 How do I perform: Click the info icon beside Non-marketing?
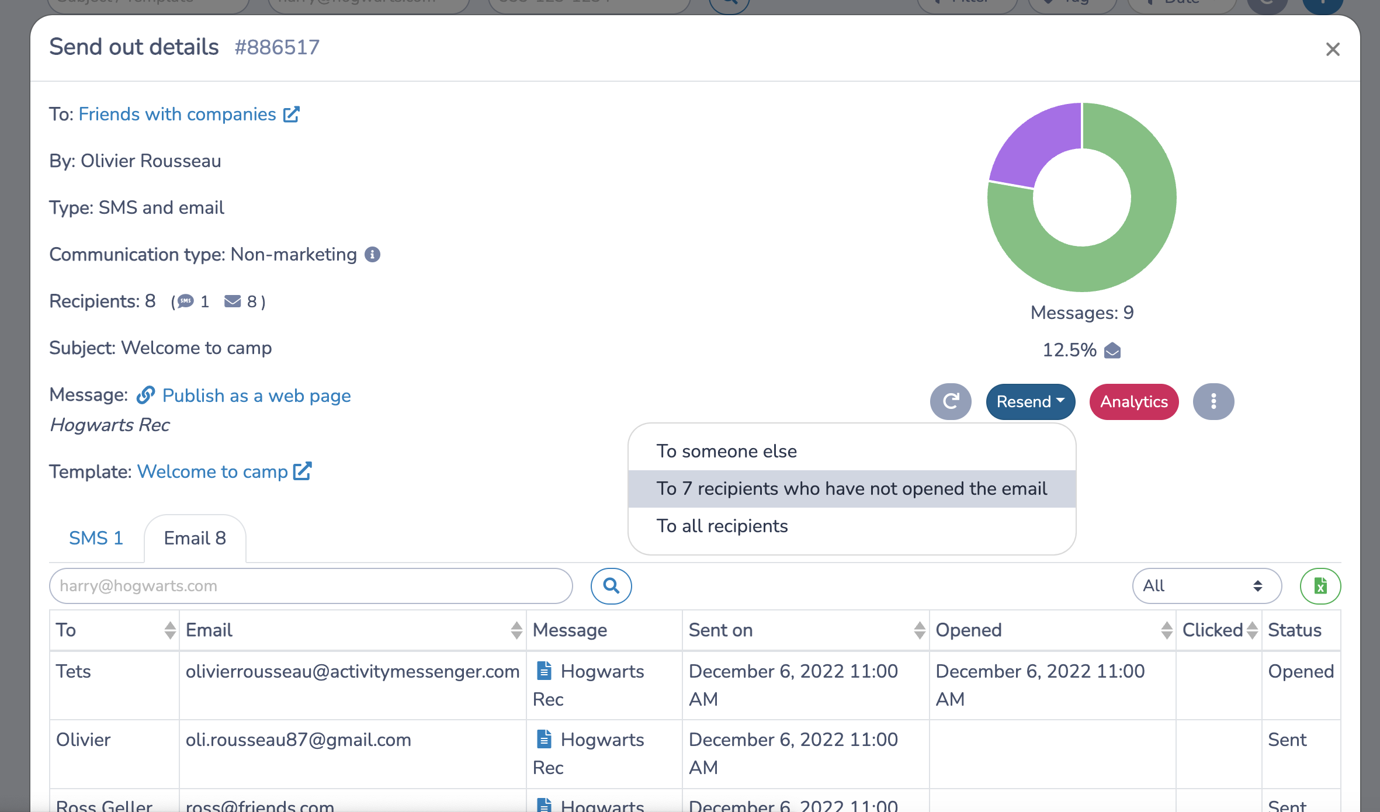(x=372, y=254)
